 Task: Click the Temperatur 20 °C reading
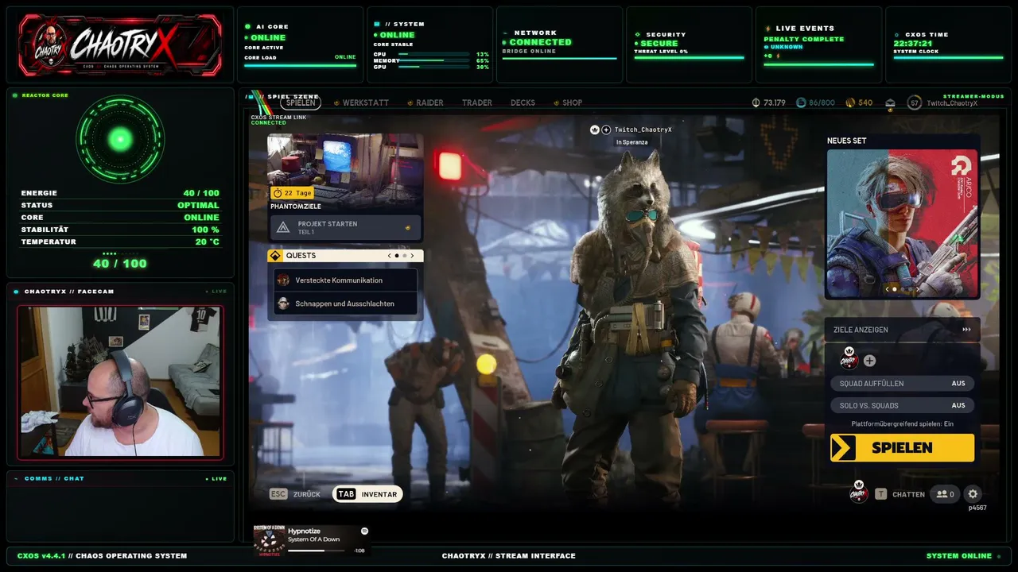pos(207,242)
